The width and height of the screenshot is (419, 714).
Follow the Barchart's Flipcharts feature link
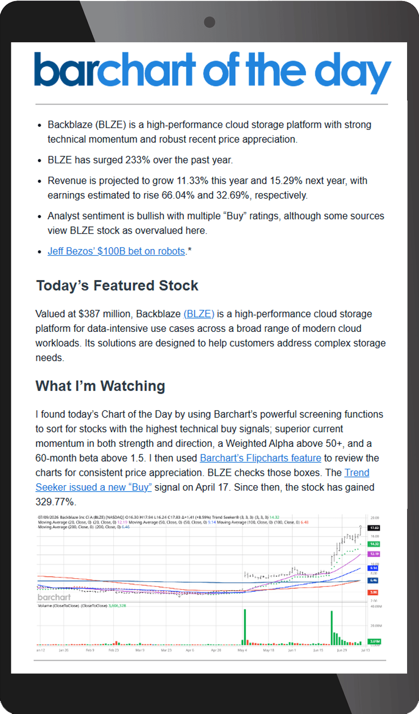[260, 458]
